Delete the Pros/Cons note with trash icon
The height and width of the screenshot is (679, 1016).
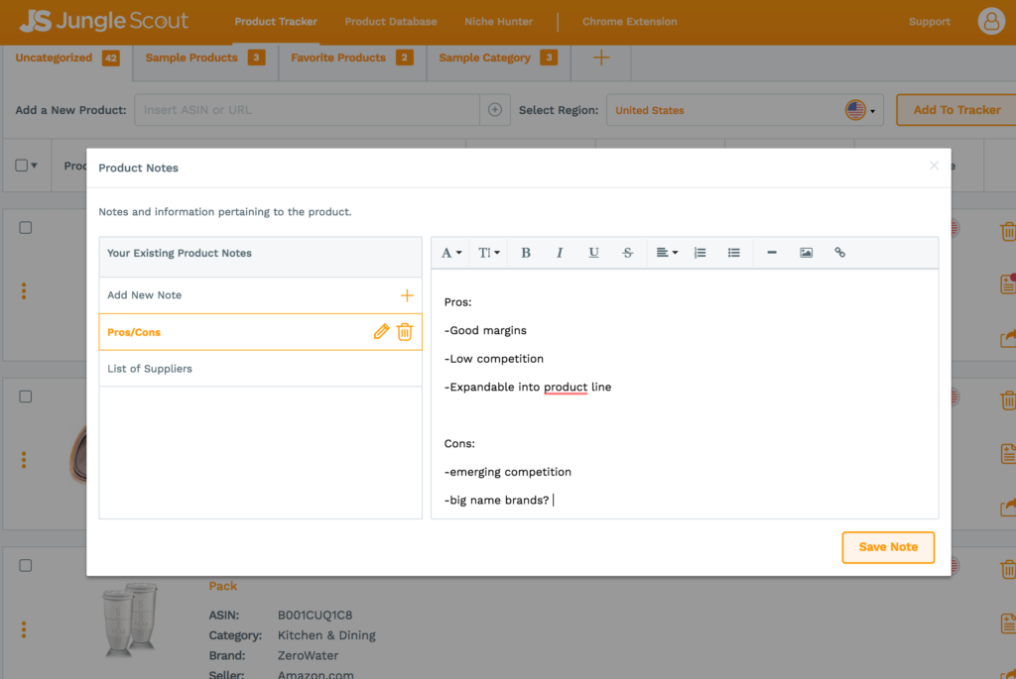[x=405, y=332]
